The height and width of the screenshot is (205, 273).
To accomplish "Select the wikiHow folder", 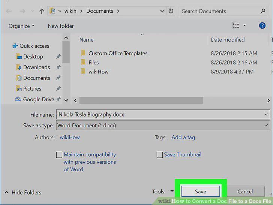I will pyautogui.click(x=99, y=72).
